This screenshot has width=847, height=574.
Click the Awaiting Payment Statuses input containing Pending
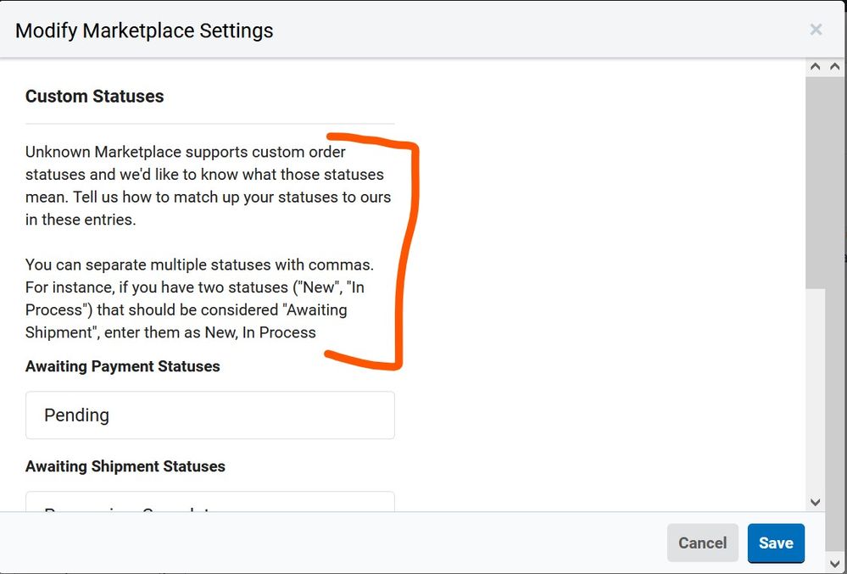click(209, 415)
